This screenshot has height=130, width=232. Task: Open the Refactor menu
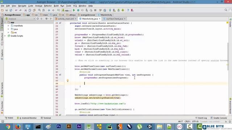(48, 6)
